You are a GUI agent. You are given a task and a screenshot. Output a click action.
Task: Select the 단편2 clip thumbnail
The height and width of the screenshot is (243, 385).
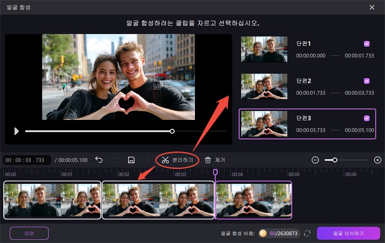pyautogui.click(x=264, y=87)
